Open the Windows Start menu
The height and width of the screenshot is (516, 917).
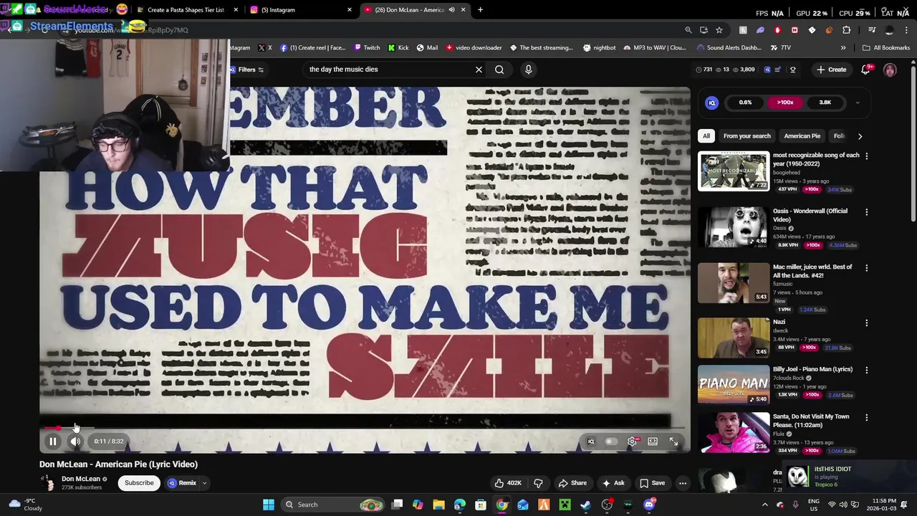269,505
